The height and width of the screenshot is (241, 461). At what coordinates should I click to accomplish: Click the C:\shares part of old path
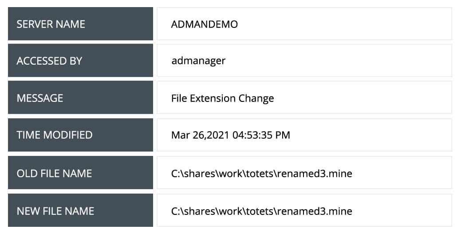(190, 174)
